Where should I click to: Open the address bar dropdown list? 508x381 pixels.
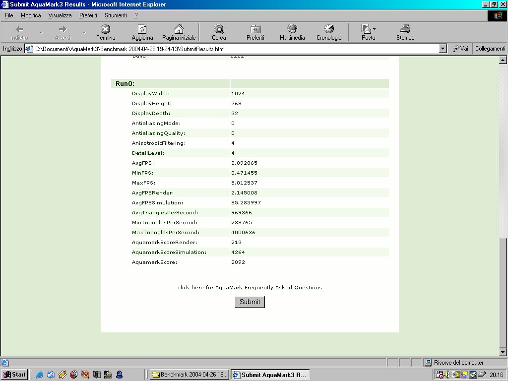[443, 49]
